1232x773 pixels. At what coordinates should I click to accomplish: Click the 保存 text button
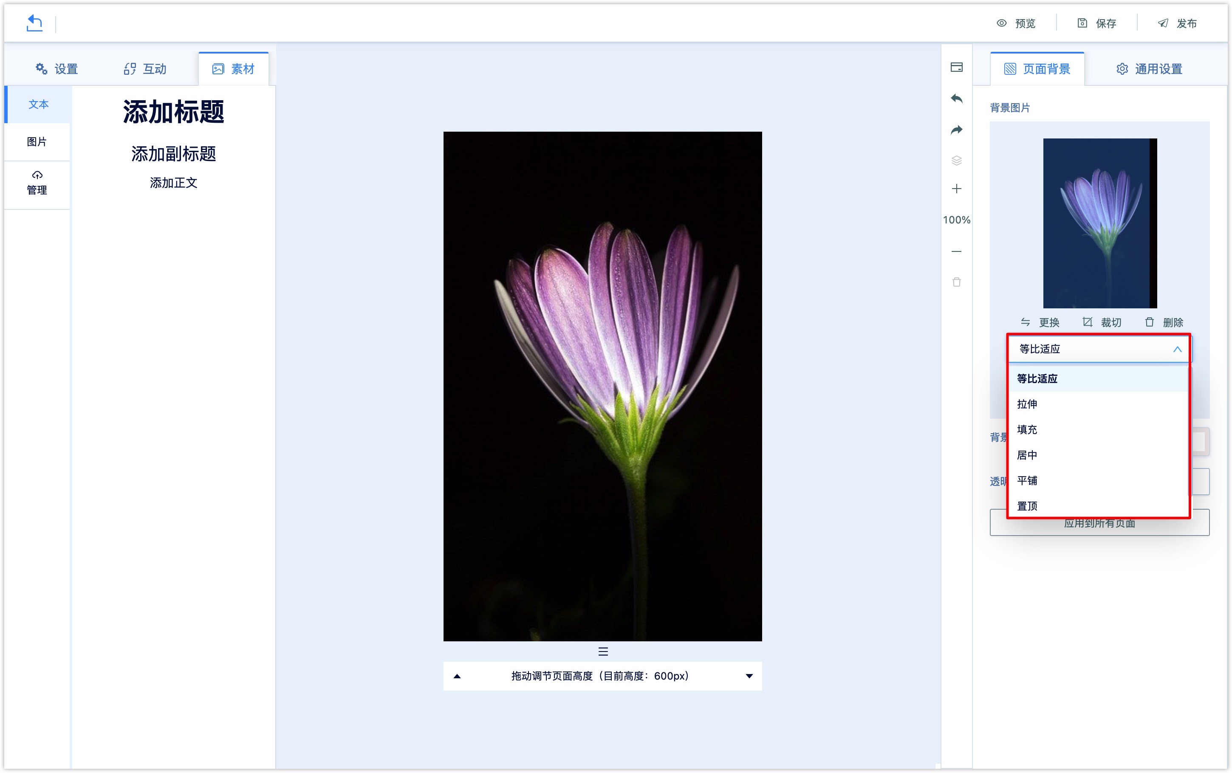[1106, 23]
